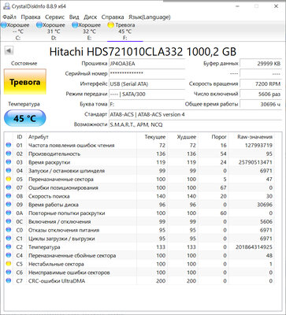Screen dimensions: 286x315
Task: Click the Raw-значения column header
Action: pos(254,137)
